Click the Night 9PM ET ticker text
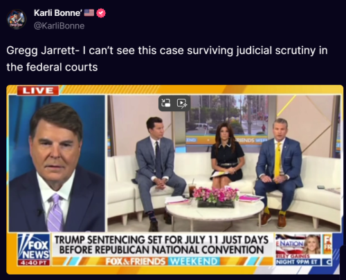Image resolution: width=346 pixels, height=280 pixels. (298, 262)
